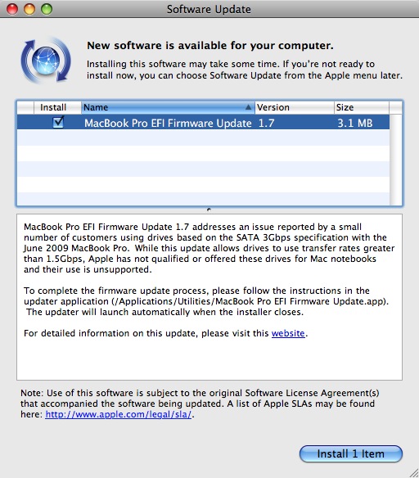The height and width of the screenshot is (478, 419).
Task: Click the heading 'New software is available for your computer.'
Action: [210, 46]
